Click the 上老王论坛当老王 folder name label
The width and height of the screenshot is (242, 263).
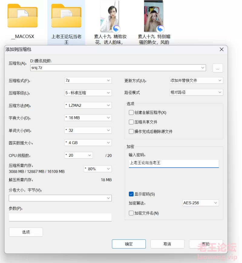(66, 39)
